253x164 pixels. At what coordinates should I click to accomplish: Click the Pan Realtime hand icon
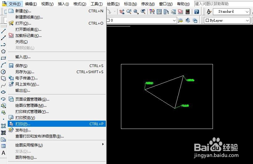pyautogui.click(x=122, y=12)
